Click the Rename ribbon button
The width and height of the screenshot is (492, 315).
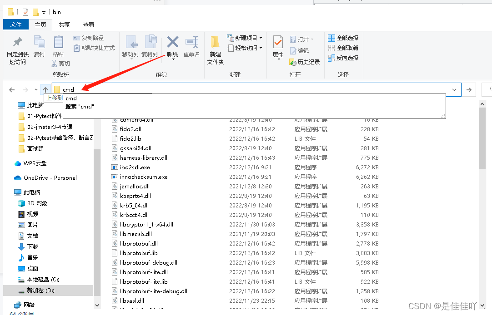tap(191, 46)
